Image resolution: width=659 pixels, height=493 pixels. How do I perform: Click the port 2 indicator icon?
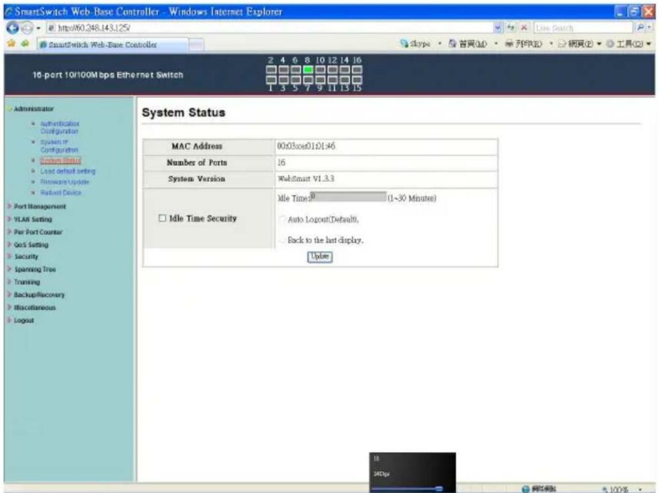coord(271,70)
